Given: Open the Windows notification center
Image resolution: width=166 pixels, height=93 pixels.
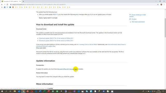Looking at the screenshot, I should point(163,91).
